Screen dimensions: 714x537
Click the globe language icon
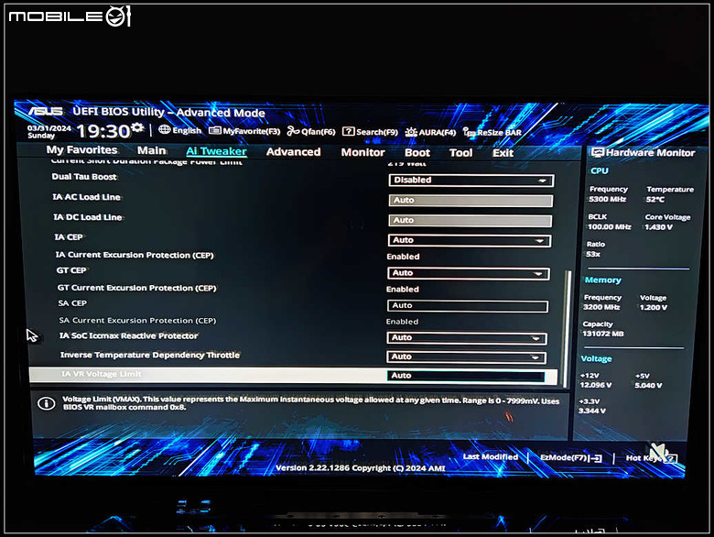coord(165,130)
